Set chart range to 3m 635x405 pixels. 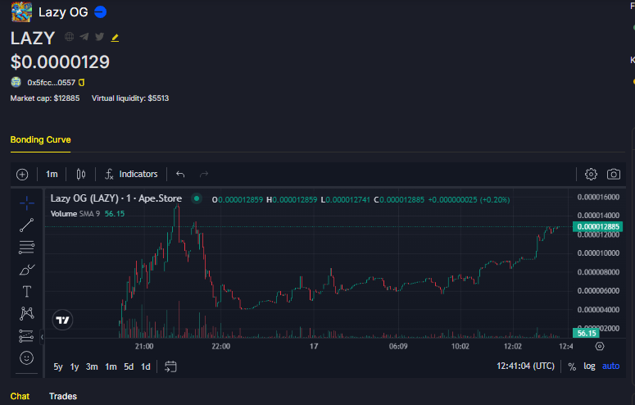[92, 367]
